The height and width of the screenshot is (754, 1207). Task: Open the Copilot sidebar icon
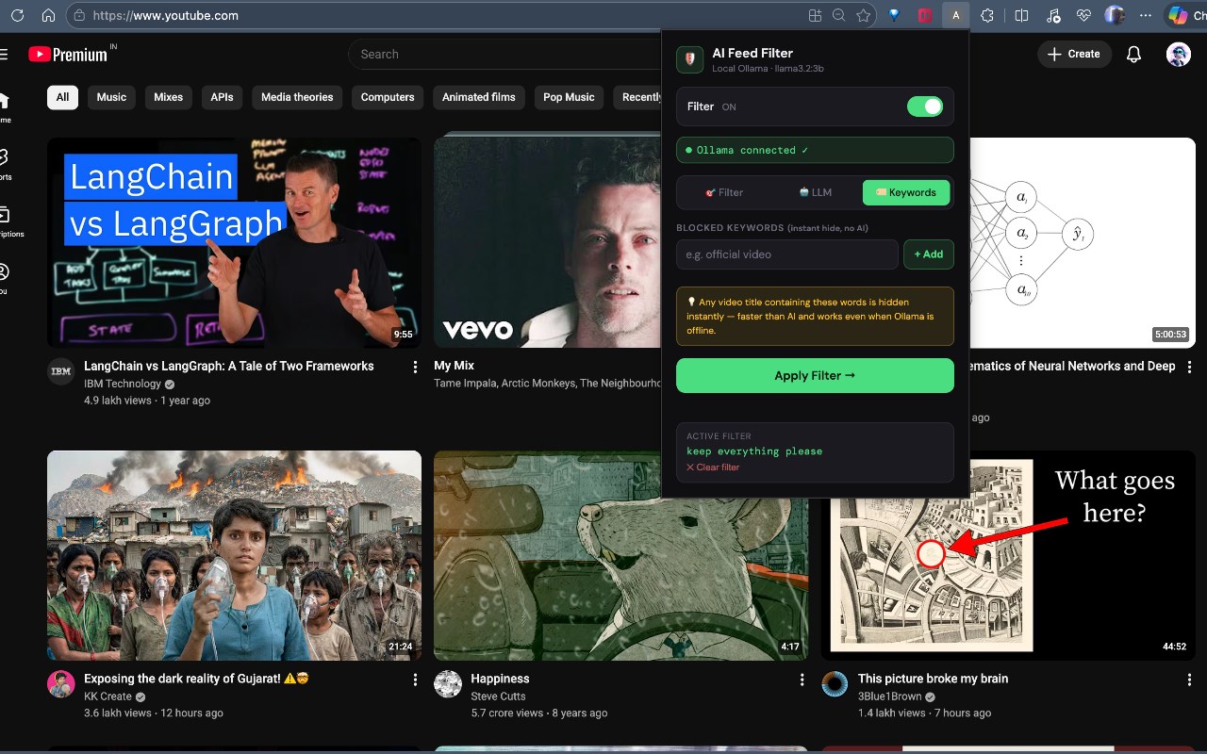click(1178, 15)
